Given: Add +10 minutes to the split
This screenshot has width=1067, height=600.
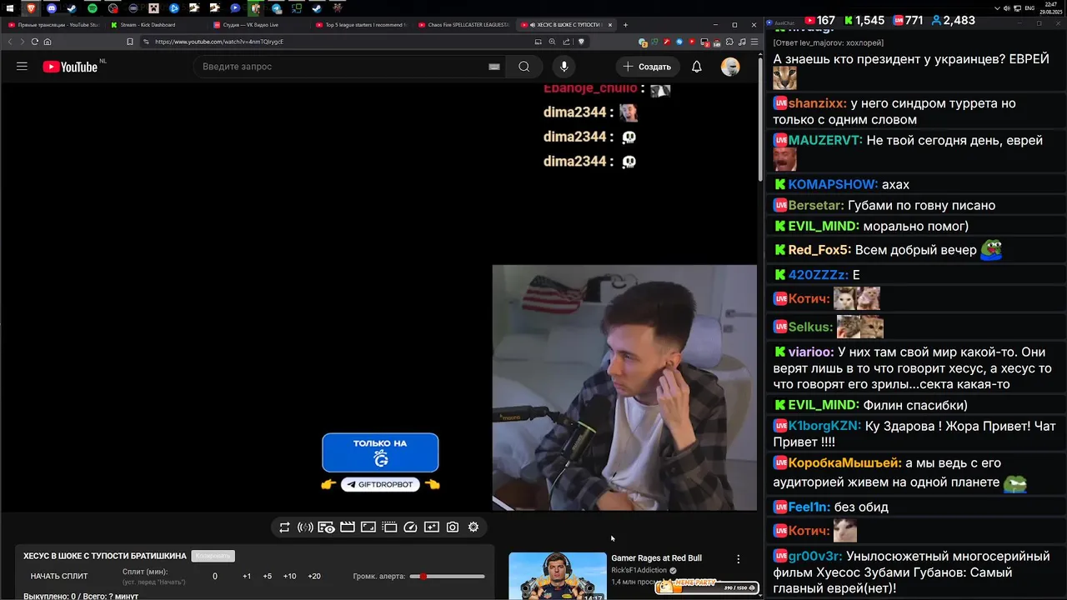Looking at the screenshot, I should 289,577.
